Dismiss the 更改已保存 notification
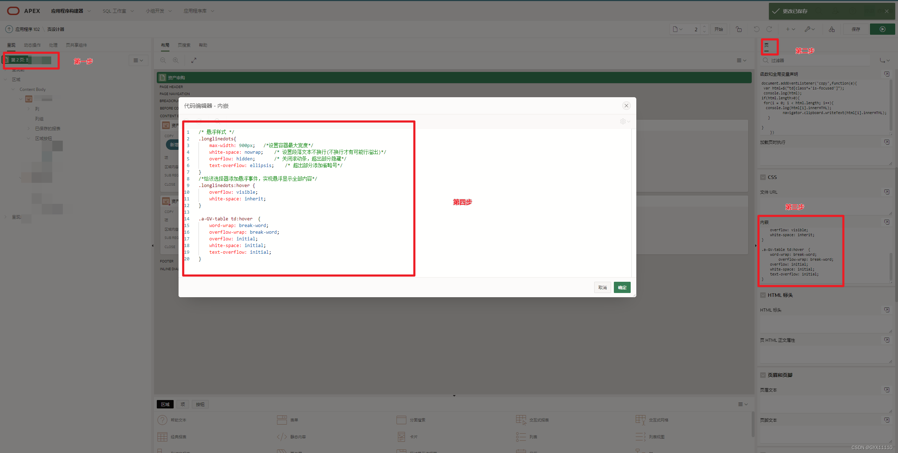 [886, 11]
